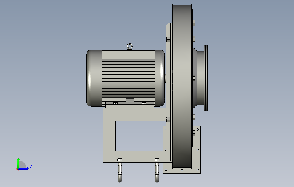Pick the right U-shaped anchor bolt below the bracket
This screenshot has height=187, width=294.
[157, 170]
